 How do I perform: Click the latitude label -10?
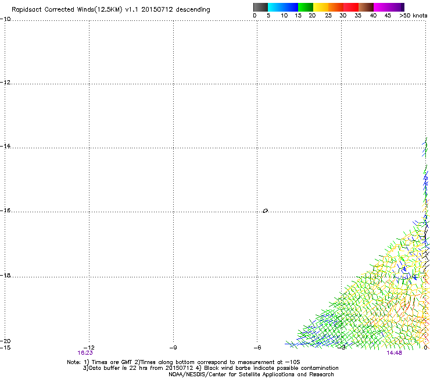click(5, 19)
